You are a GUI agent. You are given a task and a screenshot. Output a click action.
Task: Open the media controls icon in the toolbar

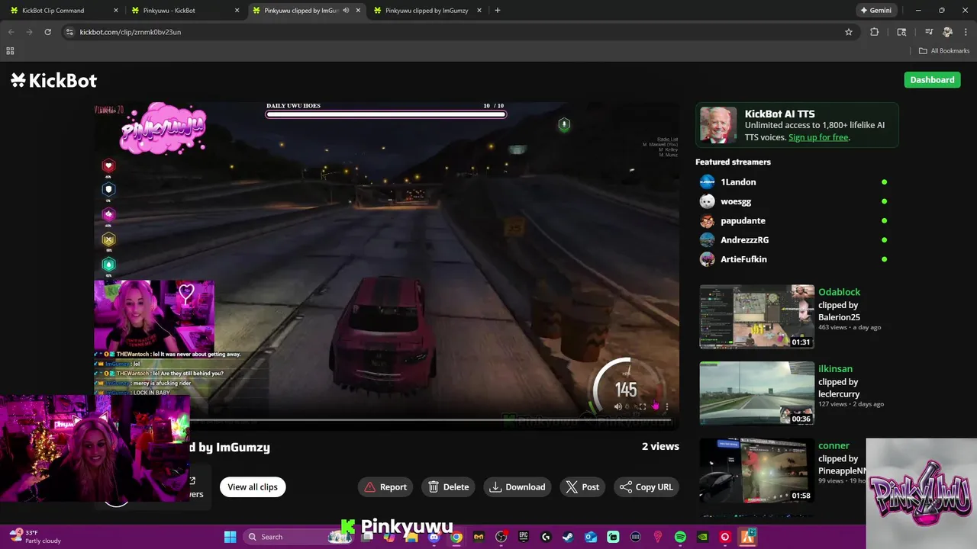click(x=929, y=32)
